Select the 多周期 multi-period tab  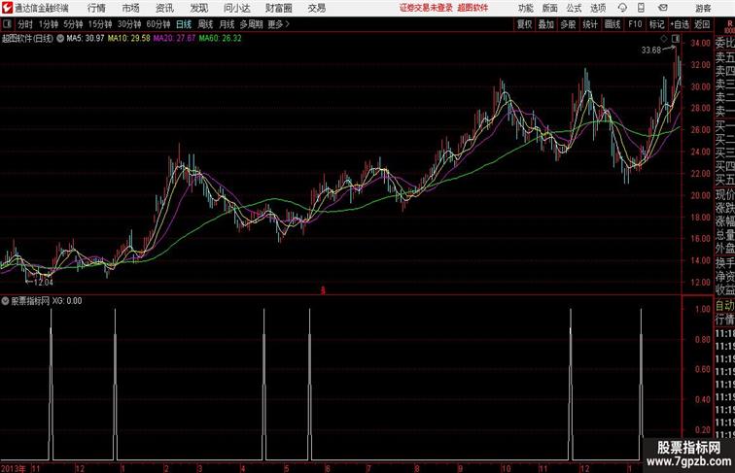251,24
